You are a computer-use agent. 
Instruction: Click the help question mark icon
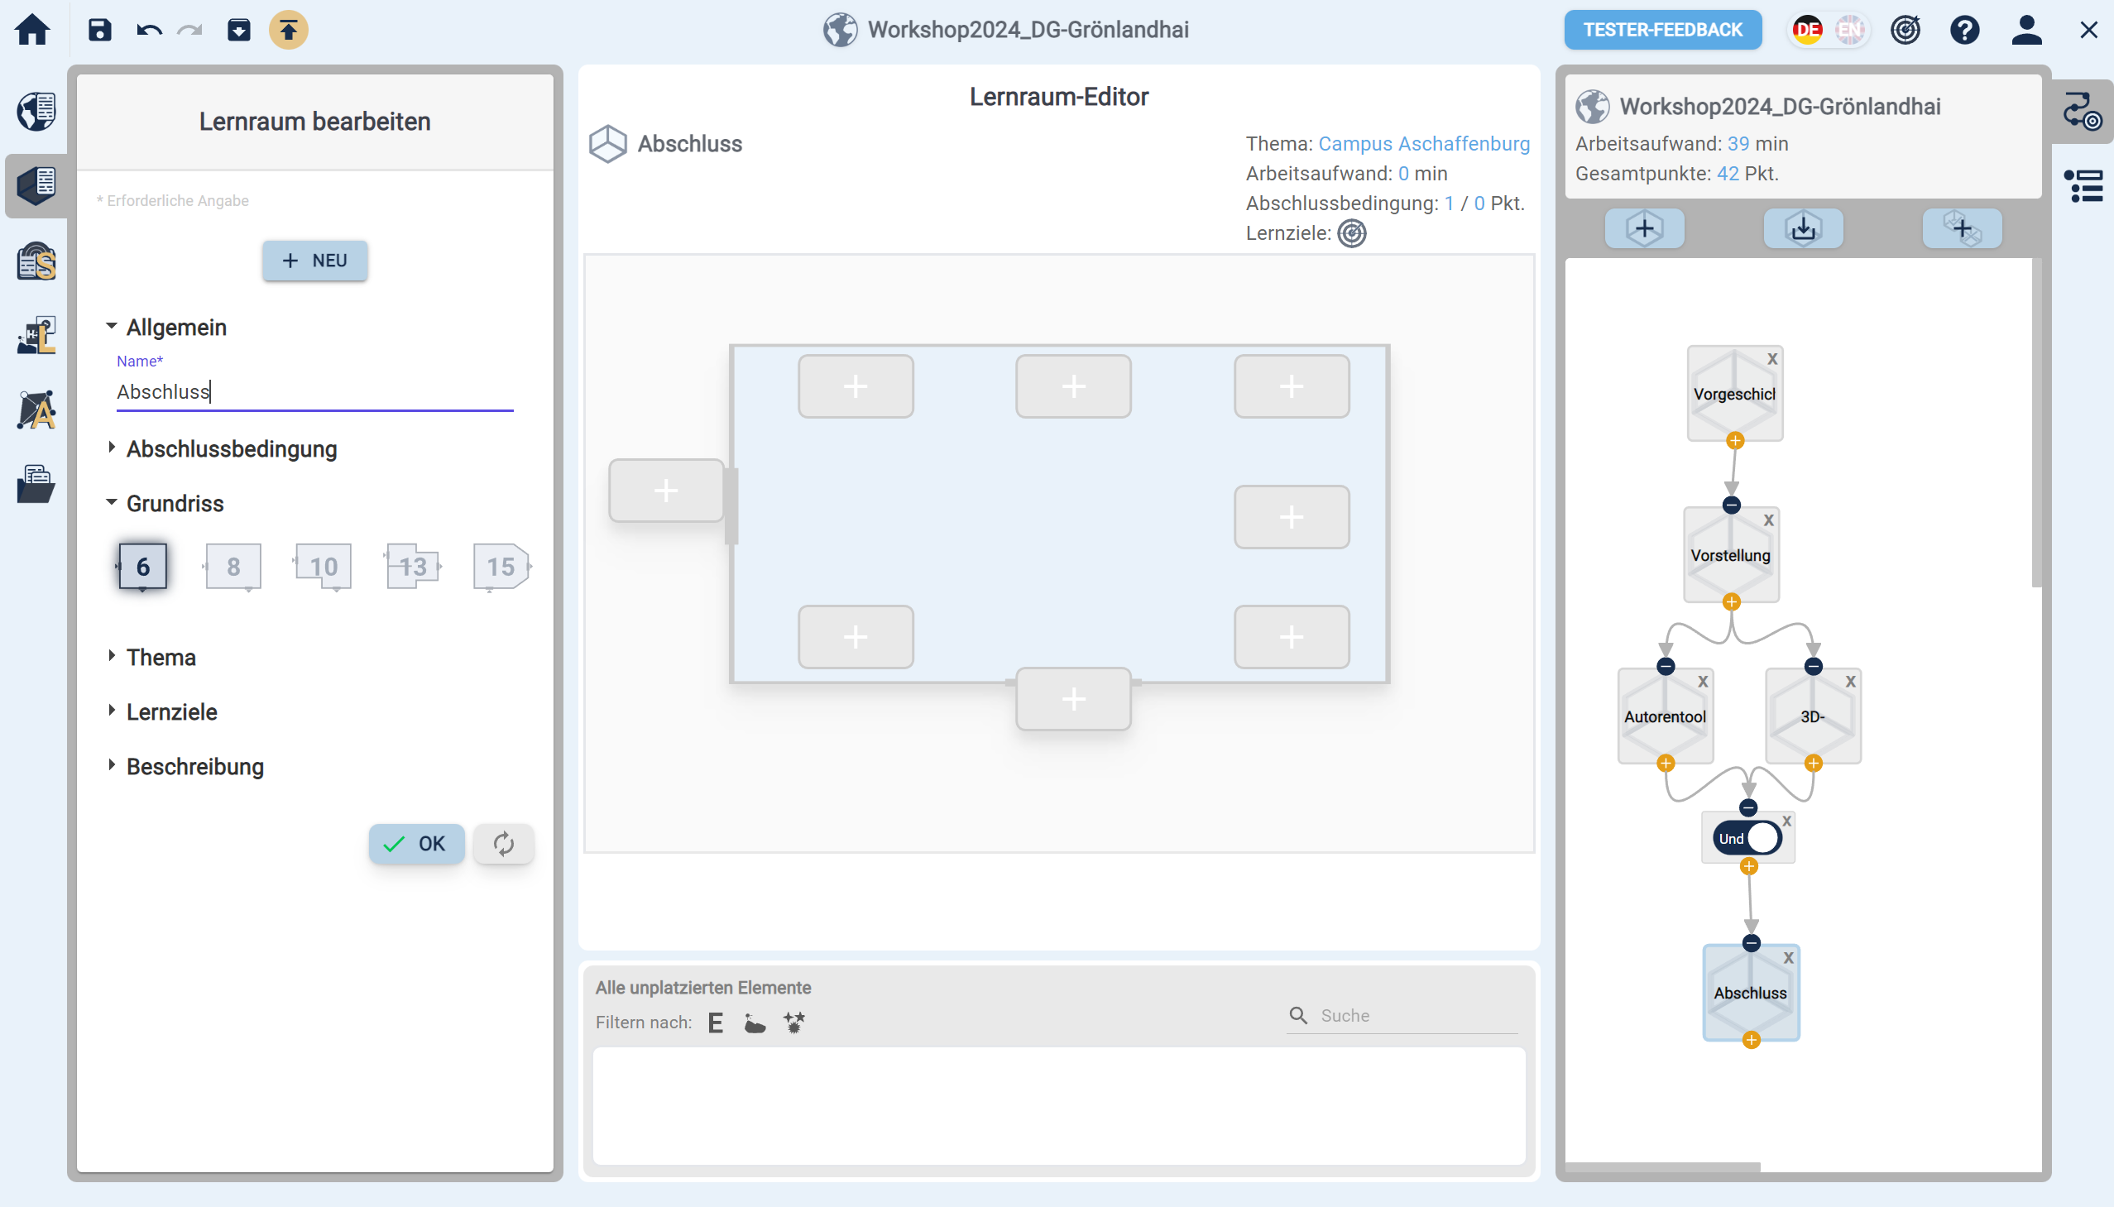[1964, 31]
